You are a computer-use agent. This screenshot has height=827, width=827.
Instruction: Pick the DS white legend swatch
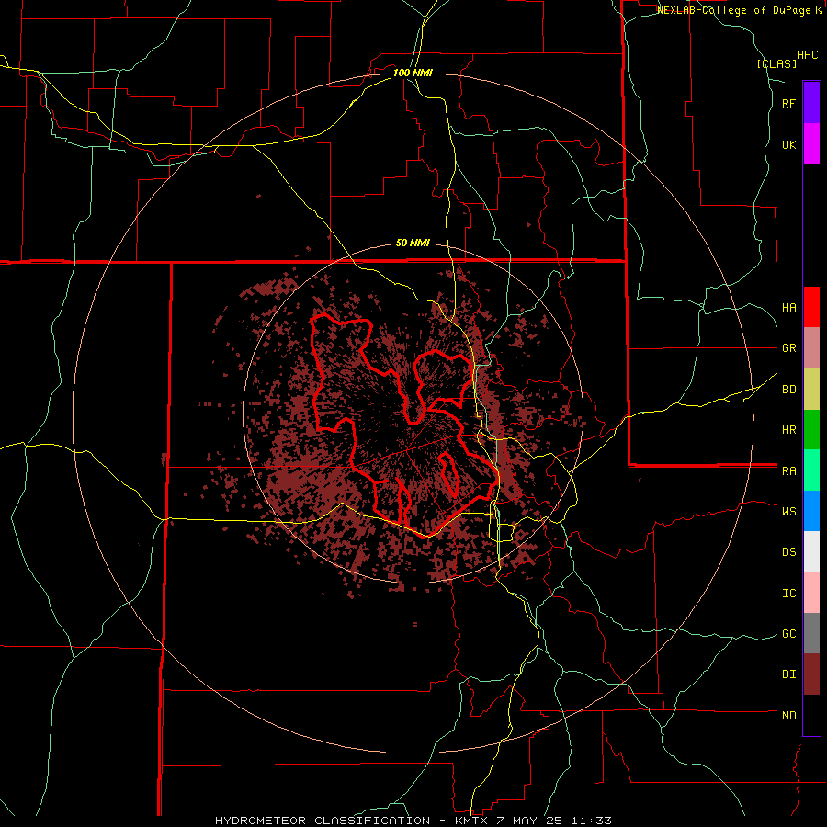point(811,551)
